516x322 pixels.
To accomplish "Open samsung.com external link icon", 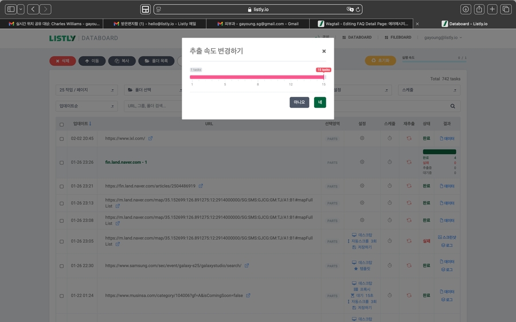I will (247, 265).
